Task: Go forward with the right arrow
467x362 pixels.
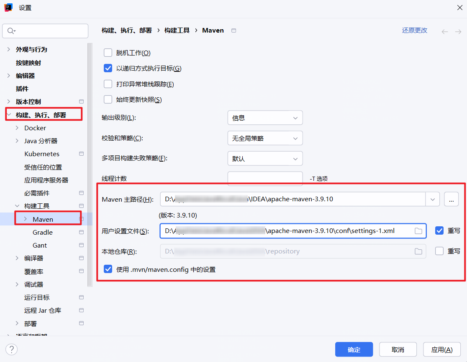Action: [x=458, y=31]
